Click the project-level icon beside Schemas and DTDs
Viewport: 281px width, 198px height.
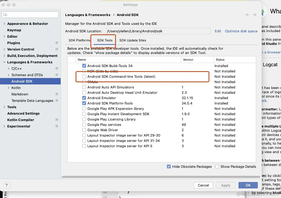(57, 75)
